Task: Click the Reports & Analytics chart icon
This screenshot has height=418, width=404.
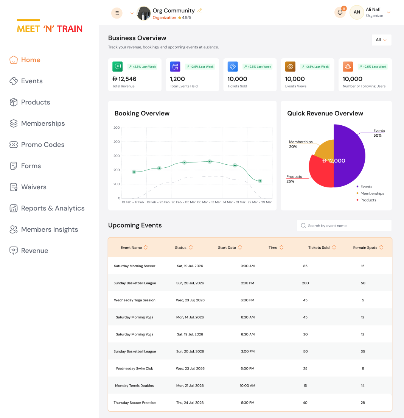Action: coord(14,208)
